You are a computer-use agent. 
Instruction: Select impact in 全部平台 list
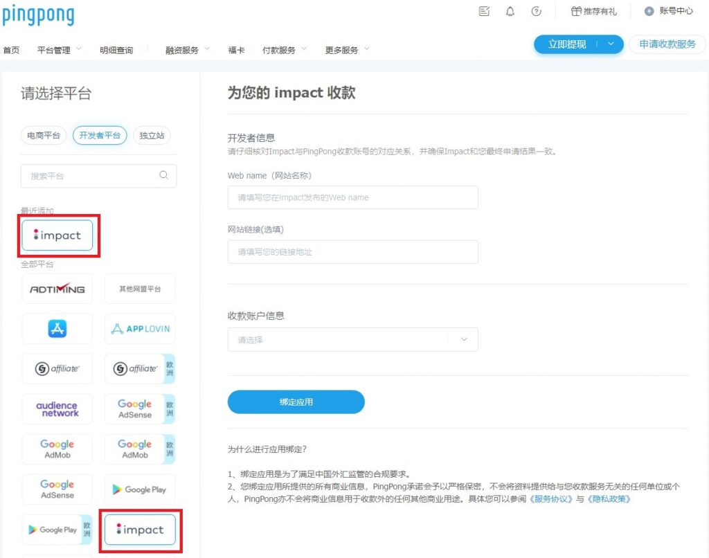(x=140, y=530)
